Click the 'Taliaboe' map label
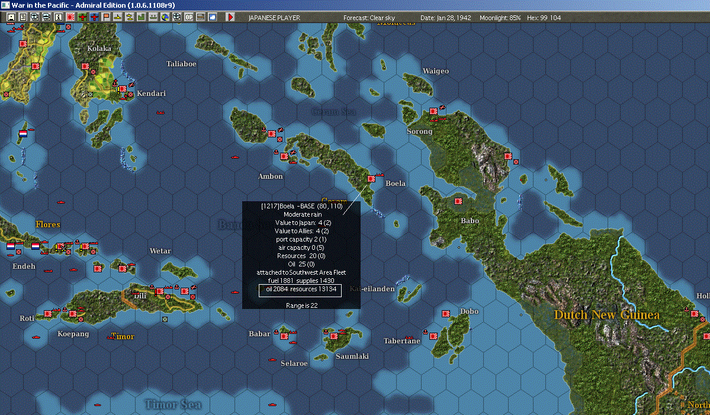710x415 pixels. click(181, 64)
